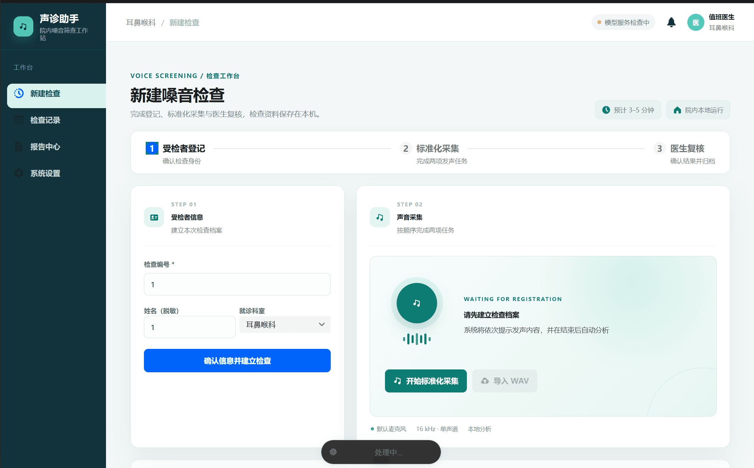Select step 3 医生复核
Image resolution: width=754 pixels, height=468 pixels.
[684, 153]
